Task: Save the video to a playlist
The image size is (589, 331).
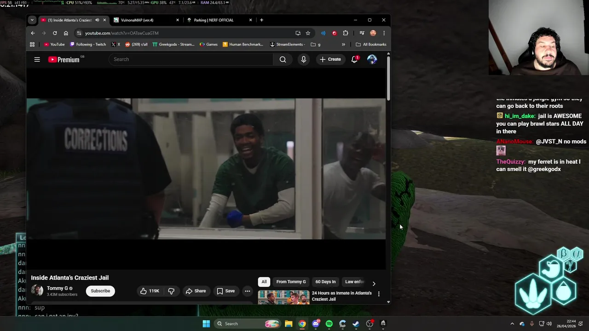Action: (226, 291)
